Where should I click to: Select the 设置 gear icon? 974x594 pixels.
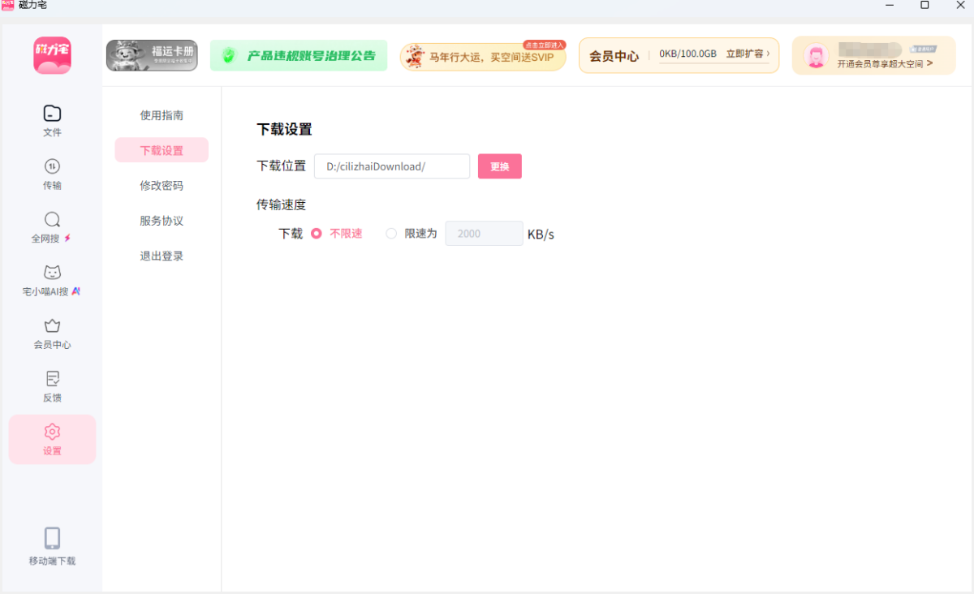tap(52, 432)
